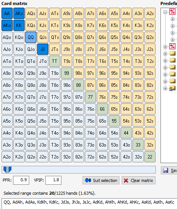
Task: Expand the node beside the folder-with-user icon
Action: point(165,88)
